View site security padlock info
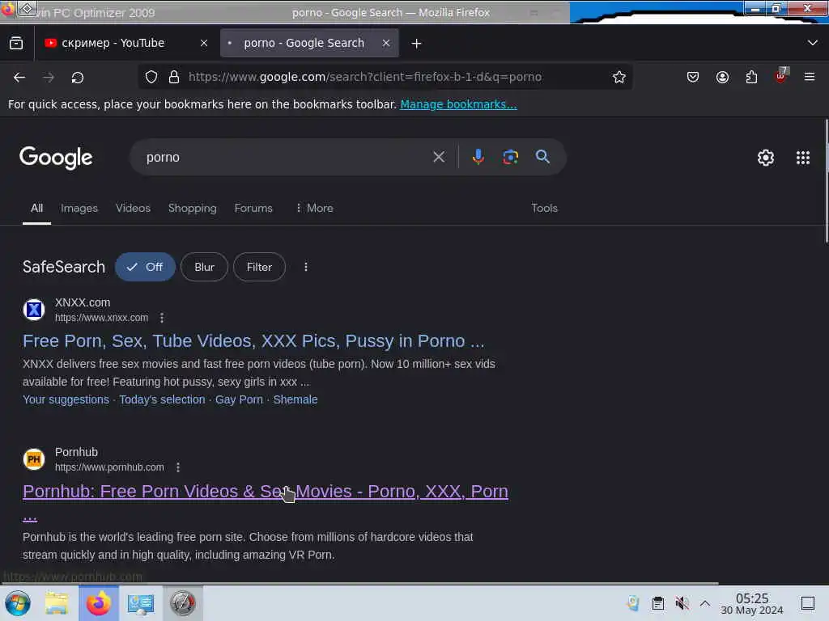This screenshot has height=621, width=829. (x=173, y=77)
